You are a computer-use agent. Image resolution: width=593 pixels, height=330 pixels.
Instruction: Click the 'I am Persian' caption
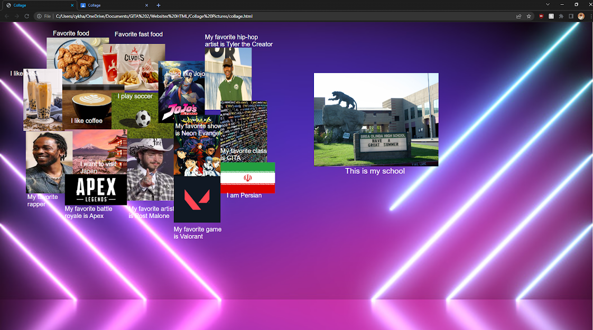244,195
